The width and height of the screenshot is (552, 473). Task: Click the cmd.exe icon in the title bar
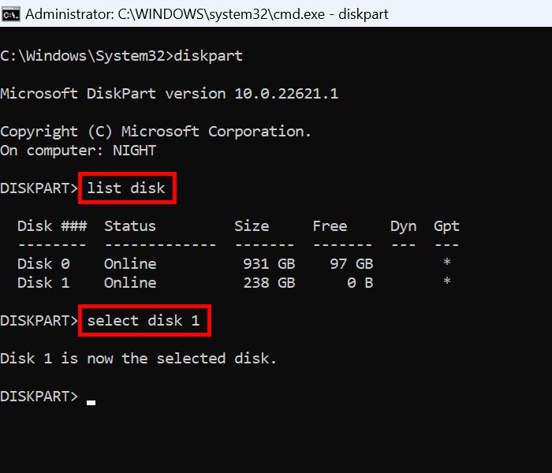pyautogui.click(x=10, y=14)
